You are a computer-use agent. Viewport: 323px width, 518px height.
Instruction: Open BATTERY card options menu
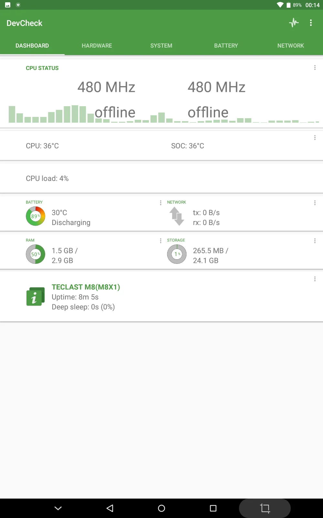pyautogui.click(x=161, y=203)
